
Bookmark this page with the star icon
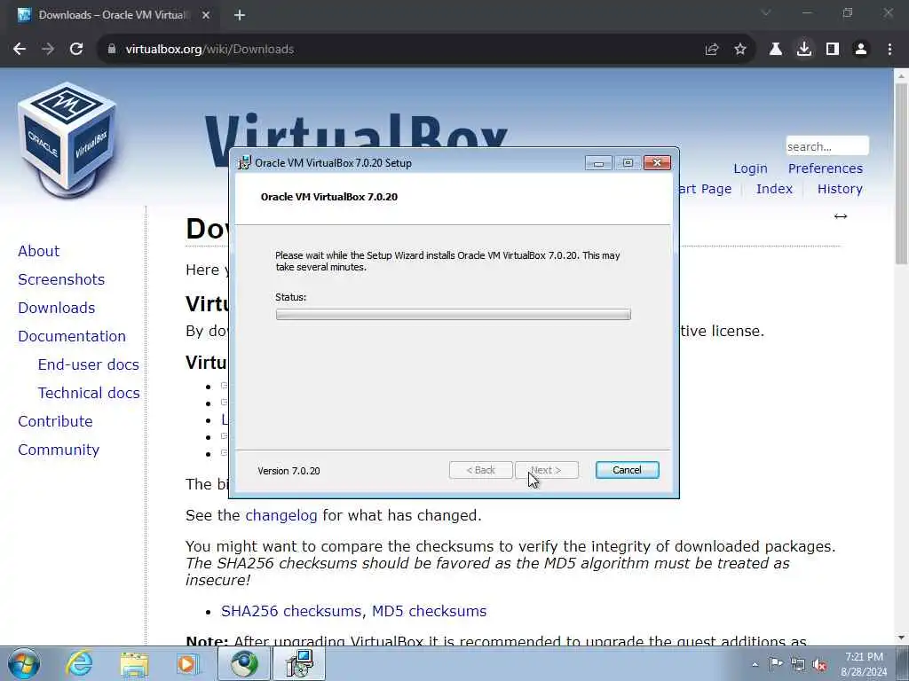(x=740, y=50)
